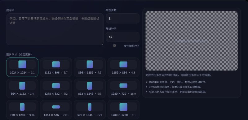The image size is (248, 120).
Task: Click the 随机种子 field showing 42
Action: coord(122,37)
